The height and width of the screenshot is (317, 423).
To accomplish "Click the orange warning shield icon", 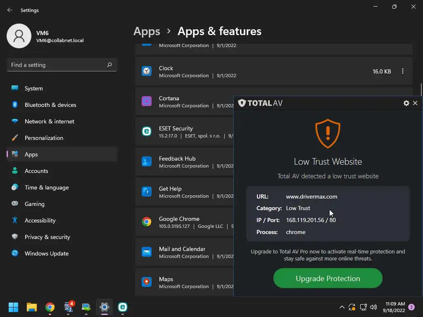I will (328, 134).
